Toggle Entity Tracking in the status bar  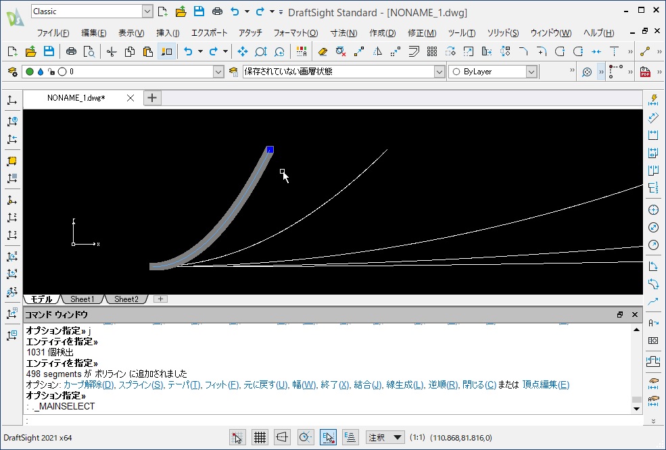(350, 437)
